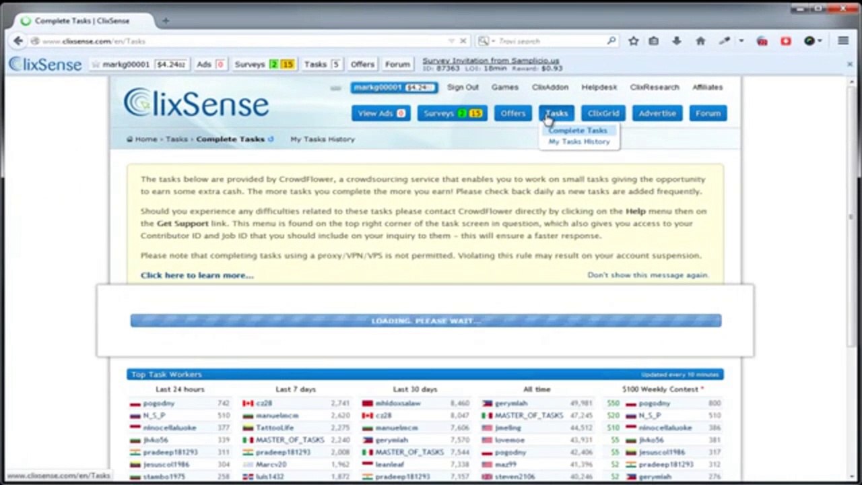The width and height of the screenshot is (862, 485).
Task: Open the Games menu
Action: [504, 88]
